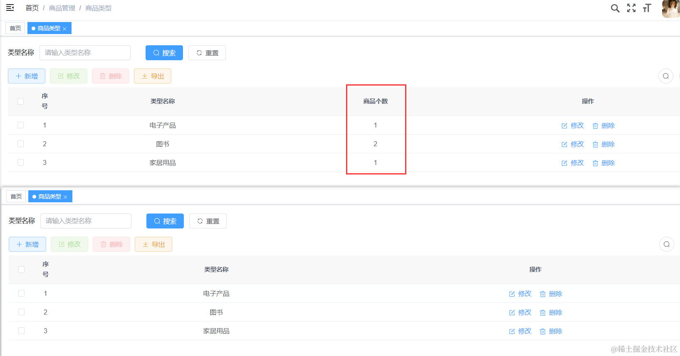Close the 商品类型 tab in the upper panel

point(64,29)
